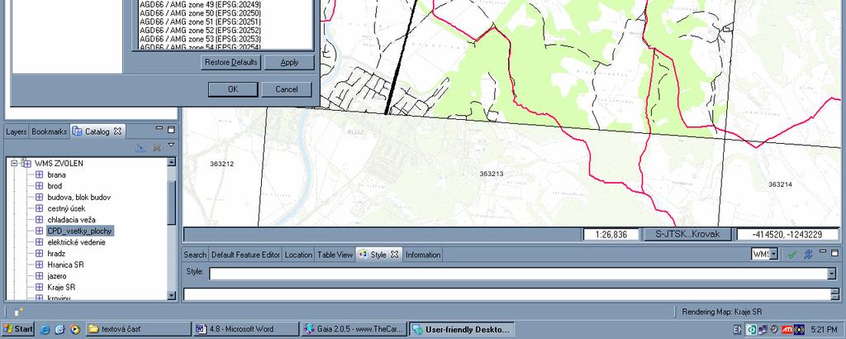Select AGD66 / AMG zone 52 (EPSG:20252)
The width and height of the screenshot is (846, 339).
200,31
